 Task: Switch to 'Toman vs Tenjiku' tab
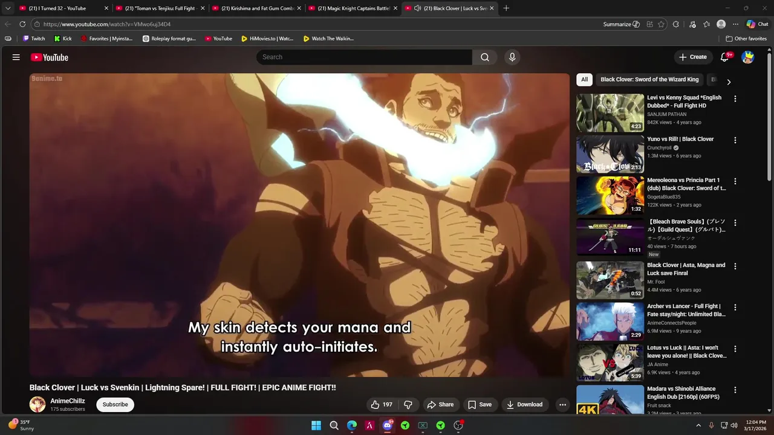161,8
